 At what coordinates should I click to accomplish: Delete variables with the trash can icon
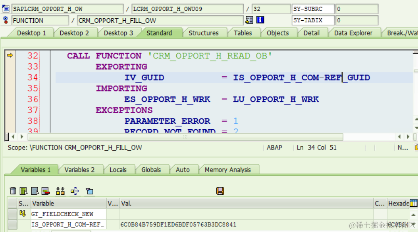13,191
